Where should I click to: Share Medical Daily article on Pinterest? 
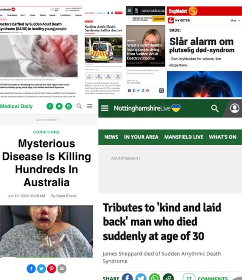(52, 269)
